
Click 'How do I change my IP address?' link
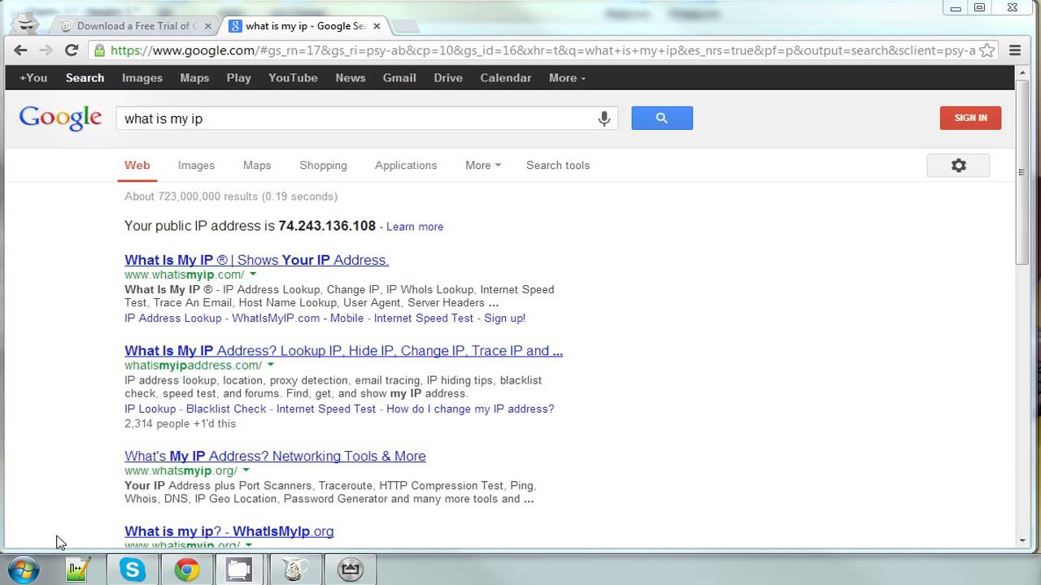point(470,409)
